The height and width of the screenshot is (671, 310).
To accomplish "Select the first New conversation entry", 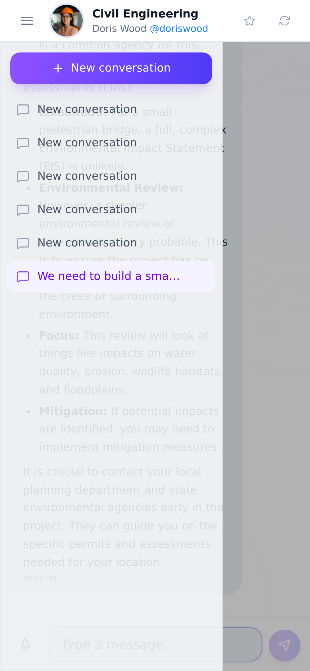I will coord(111,110).
